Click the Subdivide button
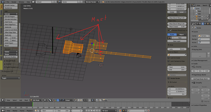 [11, 27]
